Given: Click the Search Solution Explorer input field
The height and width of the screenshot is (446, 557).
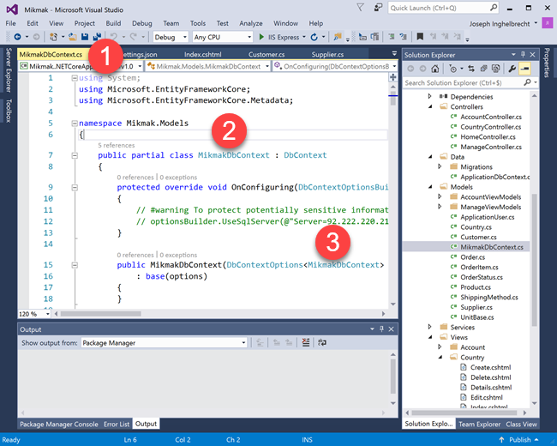Looking at the screenshot, I should pyautogui.click(x=464, y=82).
